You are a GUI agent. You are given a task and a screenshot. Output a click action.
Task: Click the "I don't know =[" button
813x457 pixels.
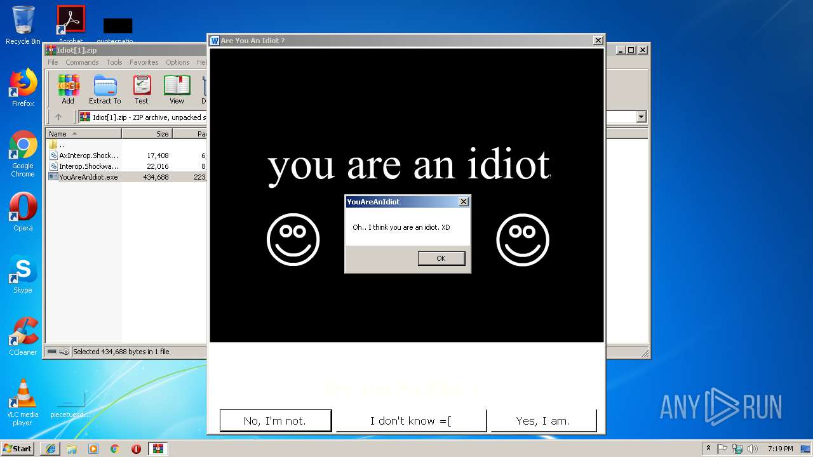pyautogui.click(x=411, y=421)
